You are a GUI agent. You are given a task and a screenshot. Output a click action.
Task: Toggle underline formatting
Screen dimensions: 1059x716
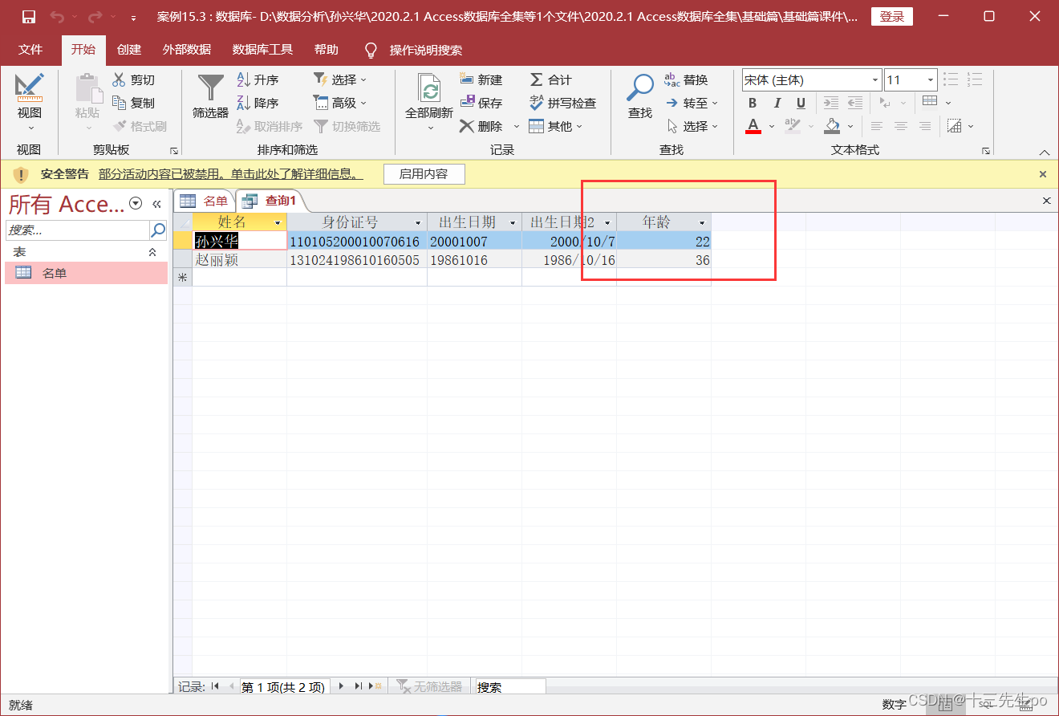coord(801,103)
